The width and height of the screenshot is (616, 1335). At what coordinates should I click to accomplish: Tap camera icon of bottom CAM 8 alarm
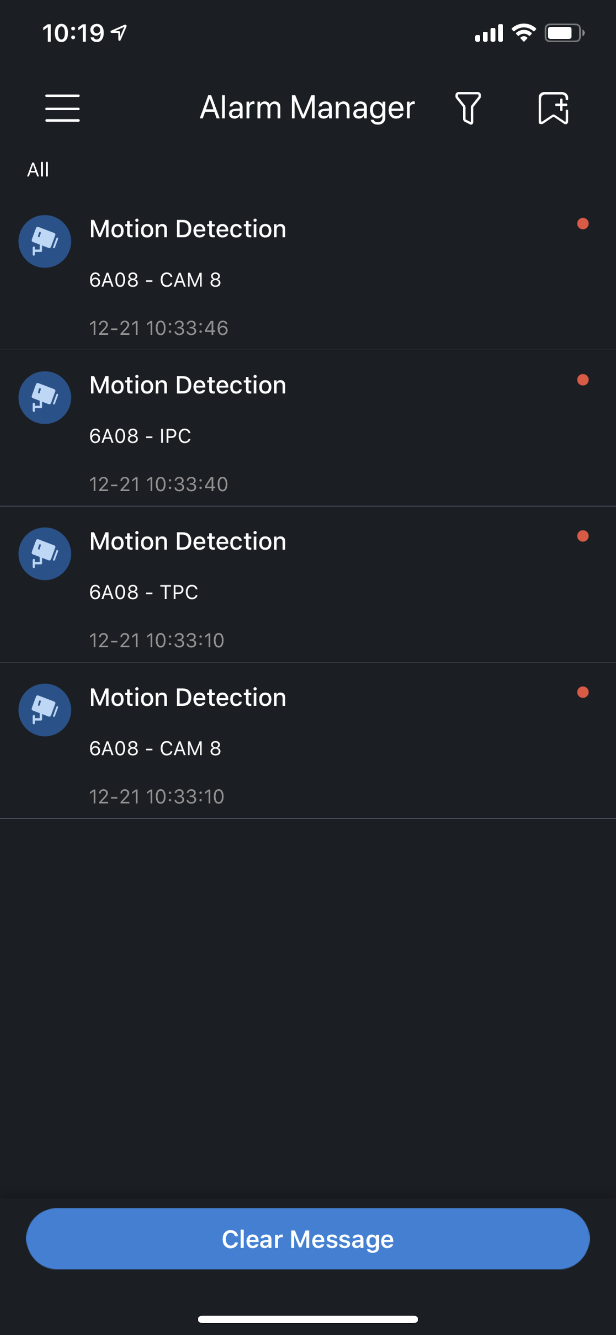coord(45,710)
